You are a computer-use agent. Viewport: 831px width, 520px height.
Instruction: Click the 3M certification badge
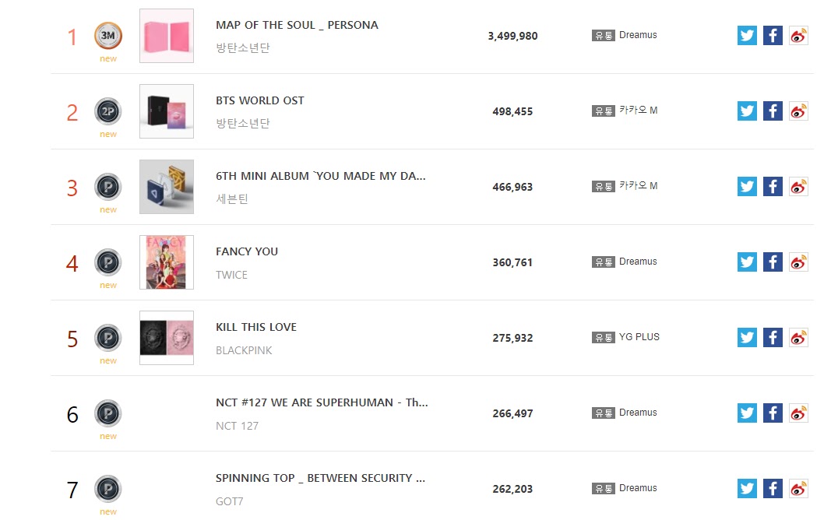[108, 36]
